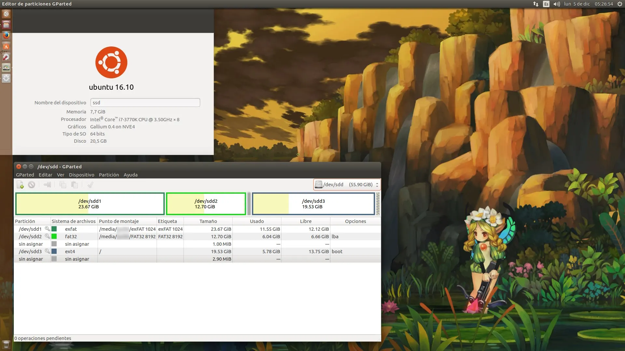Image resolution: width=625 pixels, height=351 pixels.
Task: Open the /dev/sdd device selector dropdown
Action: pyautogui.click(x=347, y=184)
